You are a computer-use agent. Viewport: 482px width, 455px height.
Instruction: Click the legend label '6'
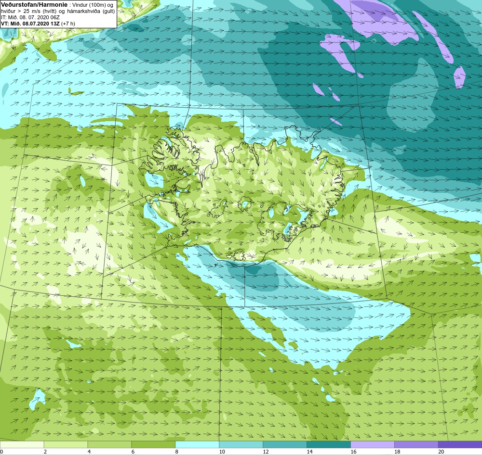click(x=133, y=452)
